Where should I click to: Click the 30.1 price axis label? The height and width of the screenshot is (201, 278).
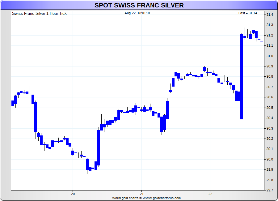pos(270,149)
